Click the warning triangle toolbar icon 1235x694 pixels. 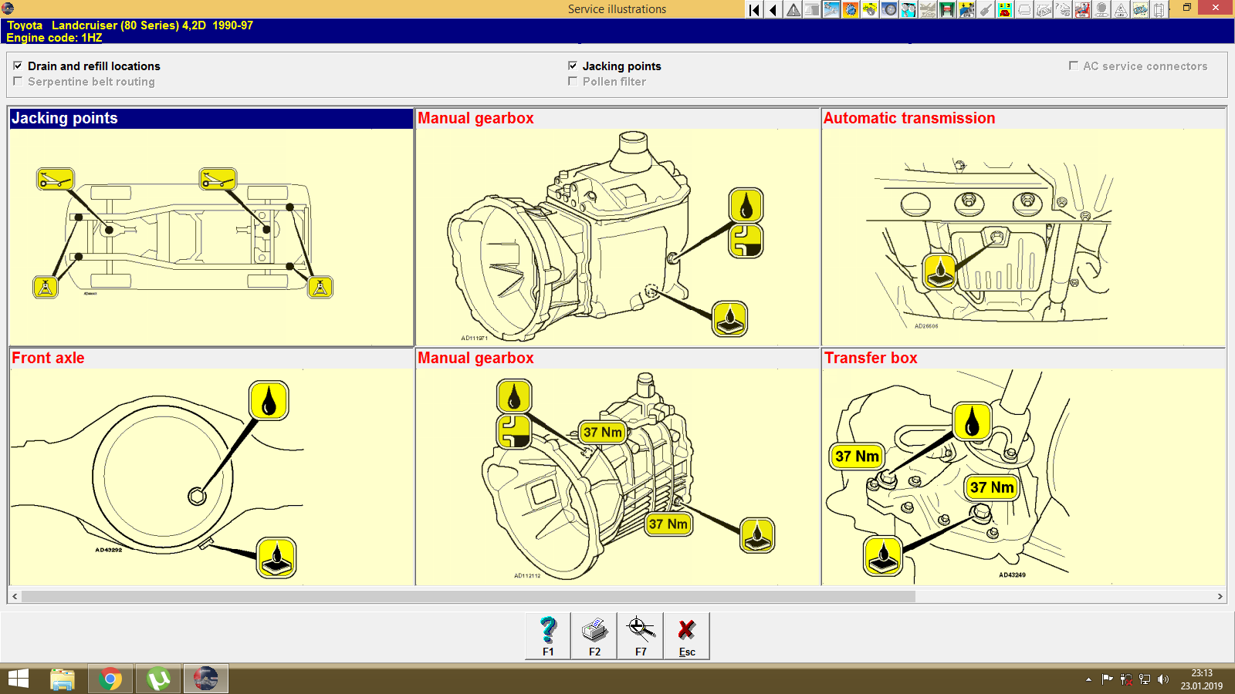point(792,9)
